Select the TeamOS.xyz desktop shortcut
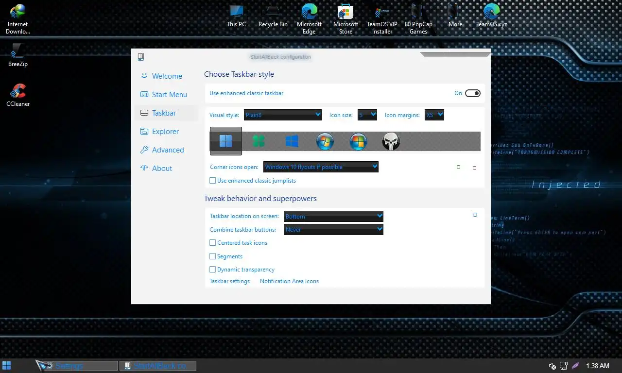622x373 pixels. tap(492, 16)
